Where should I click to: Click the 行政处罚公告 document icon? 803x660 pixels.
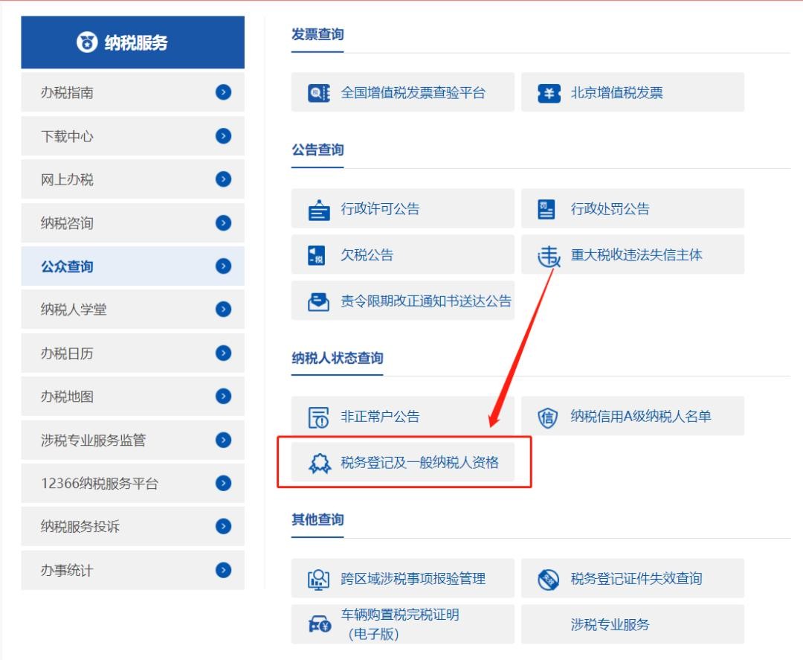click(x=546, y=210)
